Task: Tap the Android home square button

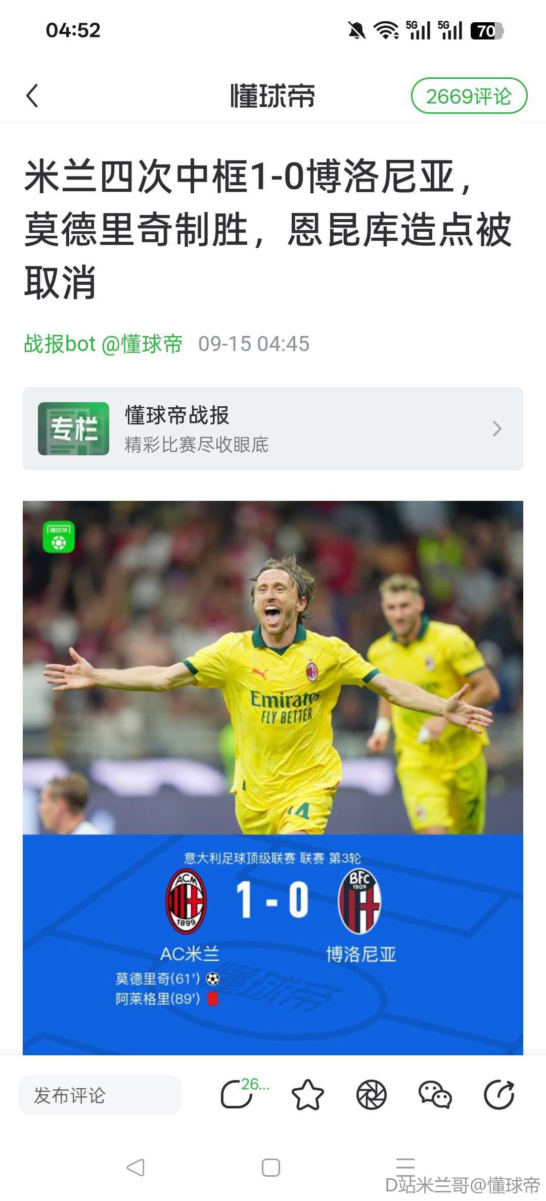Action: [x=271, y=1168]
